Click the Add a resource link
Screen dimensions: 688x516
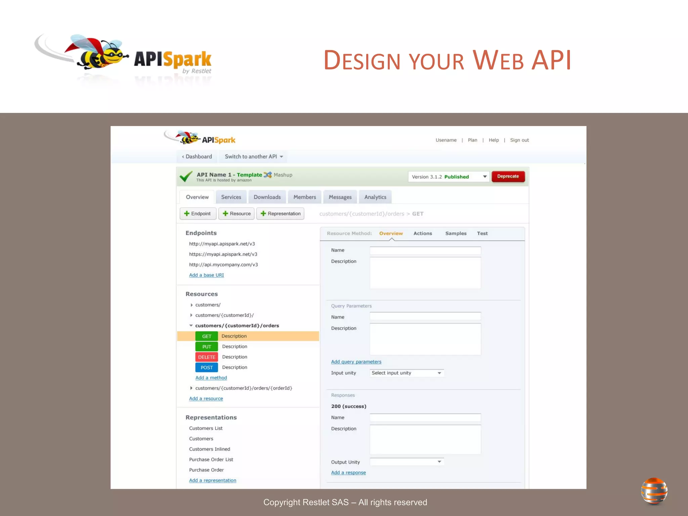[x=206, y=399]
